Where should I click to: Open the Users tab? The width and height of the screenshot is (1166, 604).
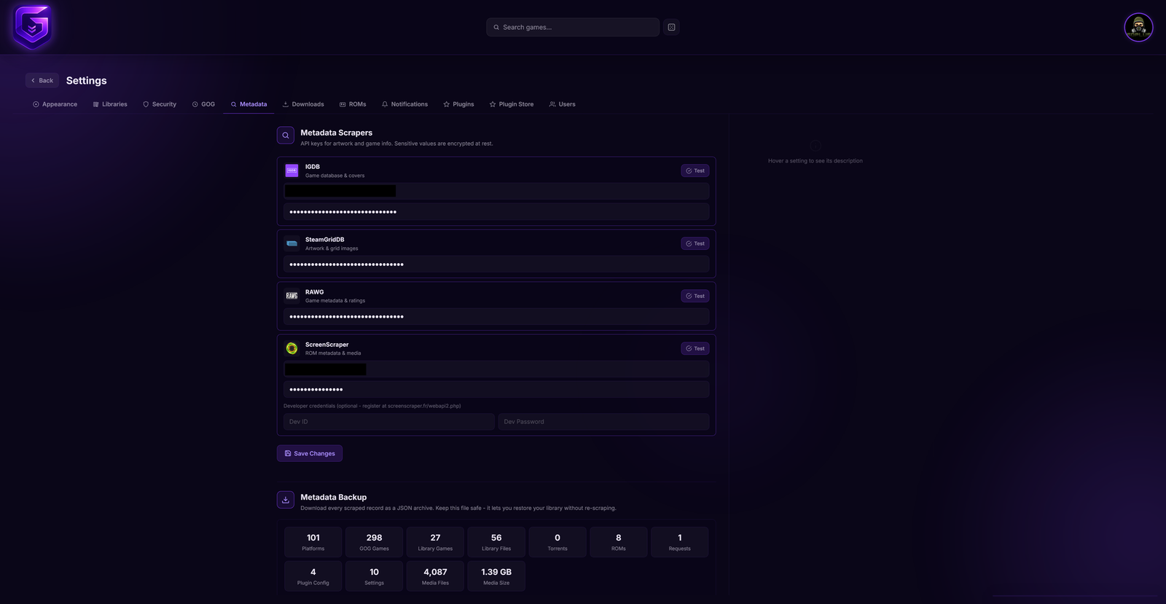coord(562,104)
